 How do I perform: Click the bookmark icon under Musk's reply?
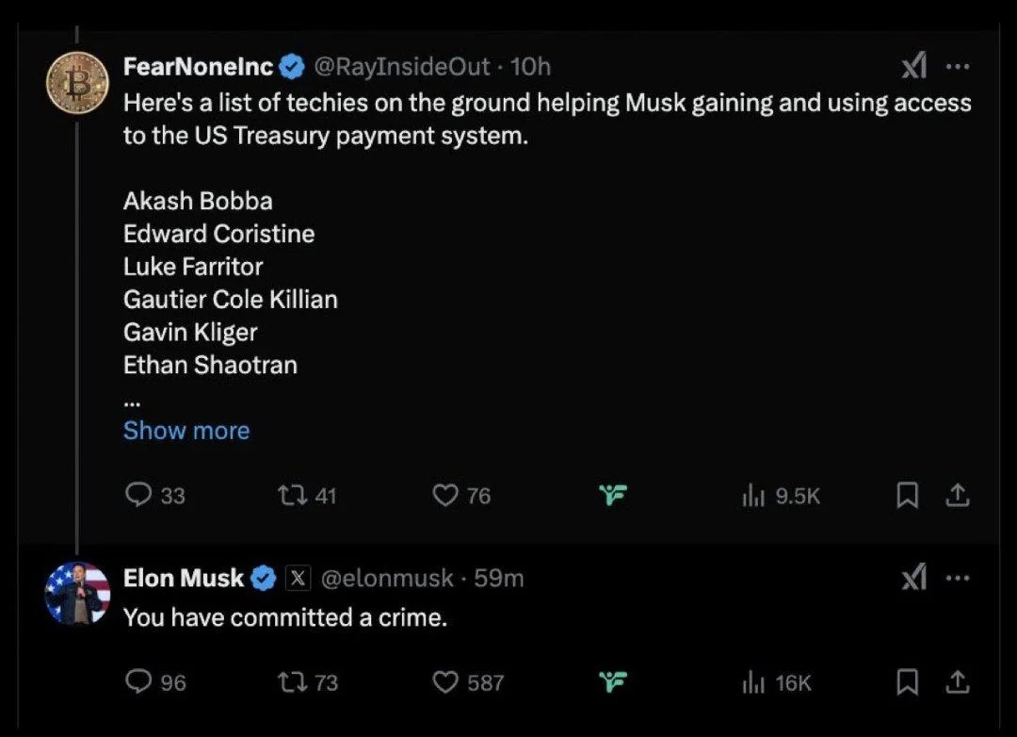pyautogui.click(x=907, y=681)
